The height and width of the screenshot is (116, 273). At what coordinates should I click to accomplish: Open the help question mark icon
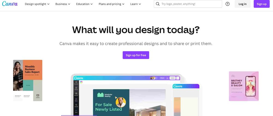coord(227,4)
